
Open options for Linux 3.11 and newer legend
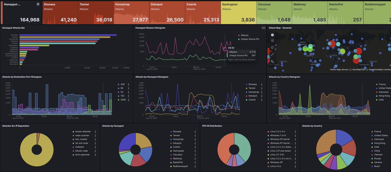click(295, 151)
